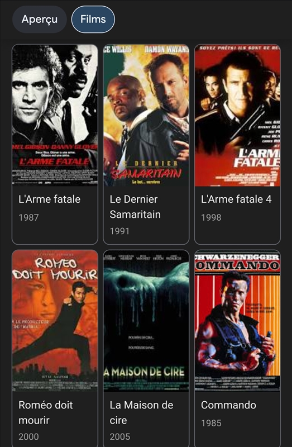Viewport: 292px width, 447px height.
Task: Click the Roméo doit mourir title text
Action: point(46,412)
